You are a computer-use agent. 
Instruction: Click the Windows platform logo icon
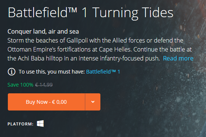pyautogui.click(x=40, y=124)
